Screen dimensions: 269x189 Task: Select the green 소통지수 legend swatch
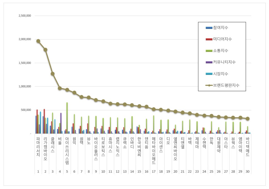pos(209,51)
